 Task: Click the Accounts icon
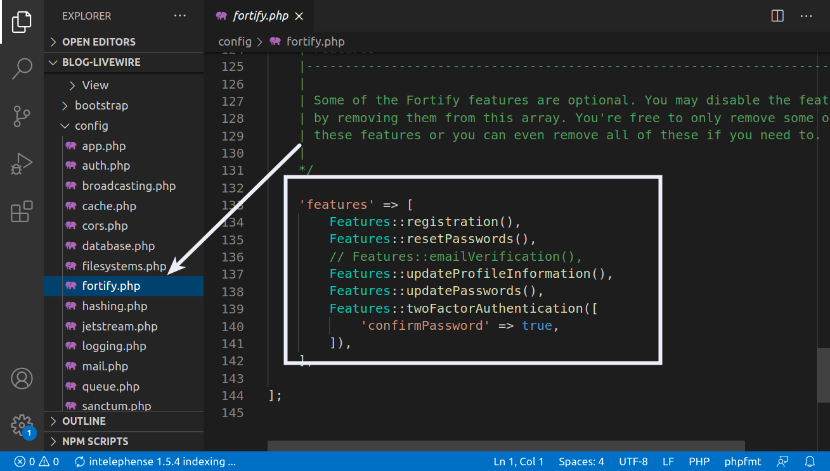tap(22, 379)
